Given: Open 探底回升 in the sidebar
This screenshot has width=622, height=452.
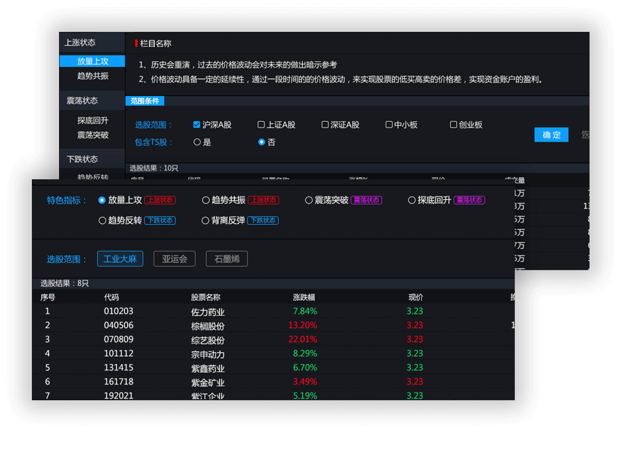Looking at the screenshot, I should point(93,120).
